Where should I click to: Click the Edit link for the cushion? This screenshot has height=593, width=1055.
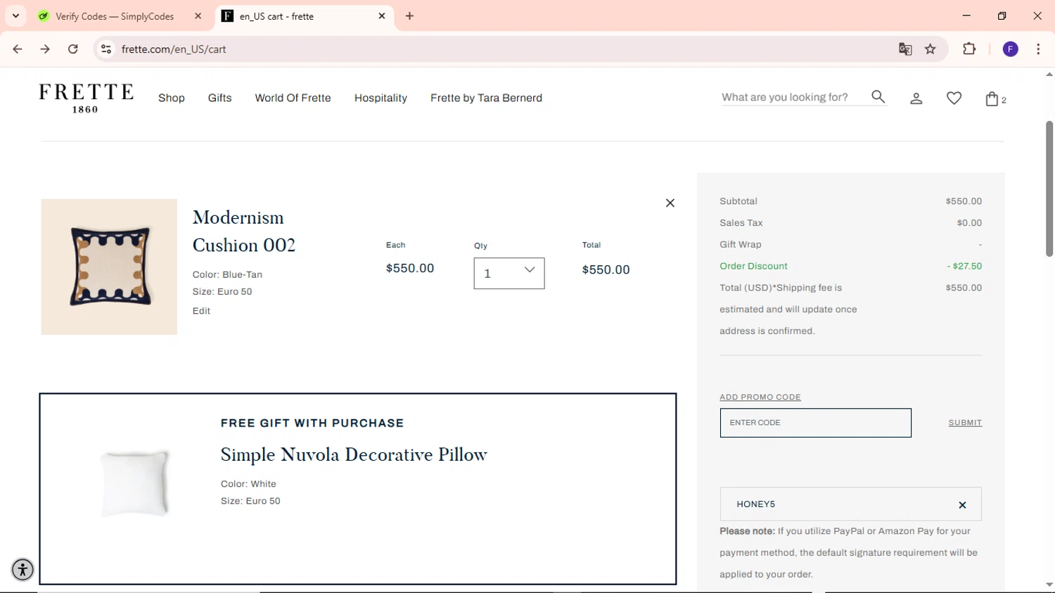[x=201, y=311]
